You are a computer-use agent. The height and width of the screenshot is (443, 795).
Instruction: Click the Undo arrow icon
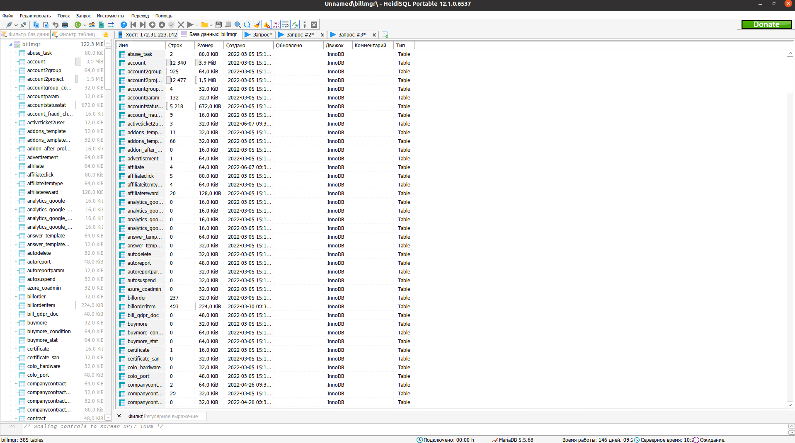pyautogui.click(x=55, y=25)
